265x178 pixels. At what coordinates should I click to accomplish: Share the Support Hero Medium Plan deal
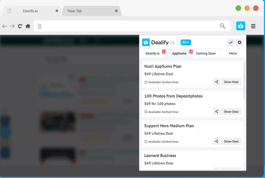pyautogui.click(x=217, y=141)
